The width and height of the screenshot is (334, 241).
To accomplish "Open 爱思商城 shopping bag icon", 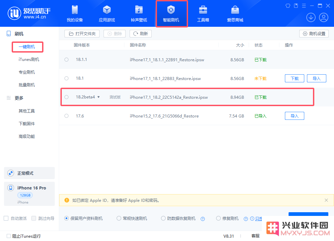I will pos(235,10).
